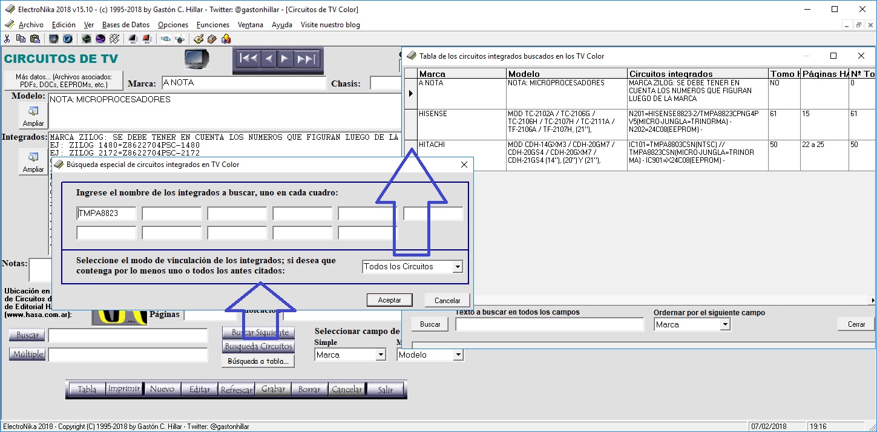Jump to last record navigation button

tap(306, 59)
